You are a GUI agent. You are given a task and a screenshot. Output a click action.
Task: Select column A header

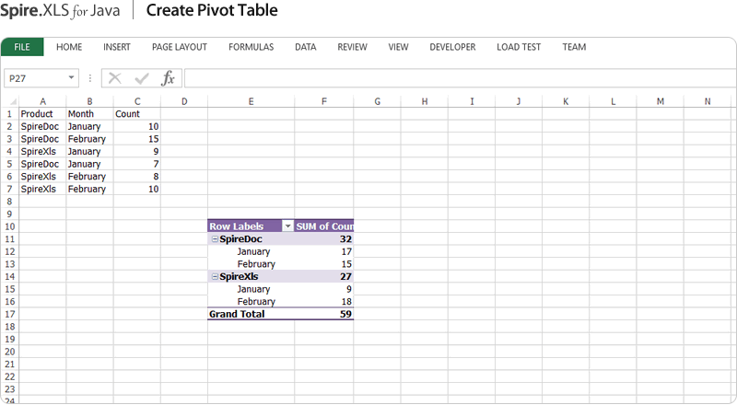point(42,101)
